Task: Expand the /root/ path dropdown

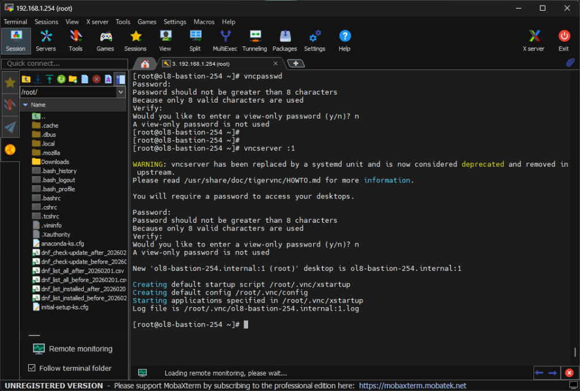Action: (121, 92)
